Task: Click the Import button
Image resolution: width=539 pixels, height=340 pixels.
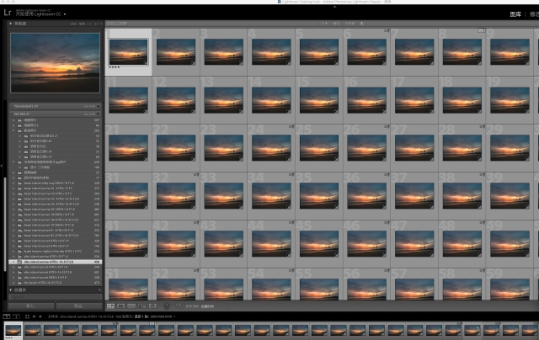Action: coord(29,305)
